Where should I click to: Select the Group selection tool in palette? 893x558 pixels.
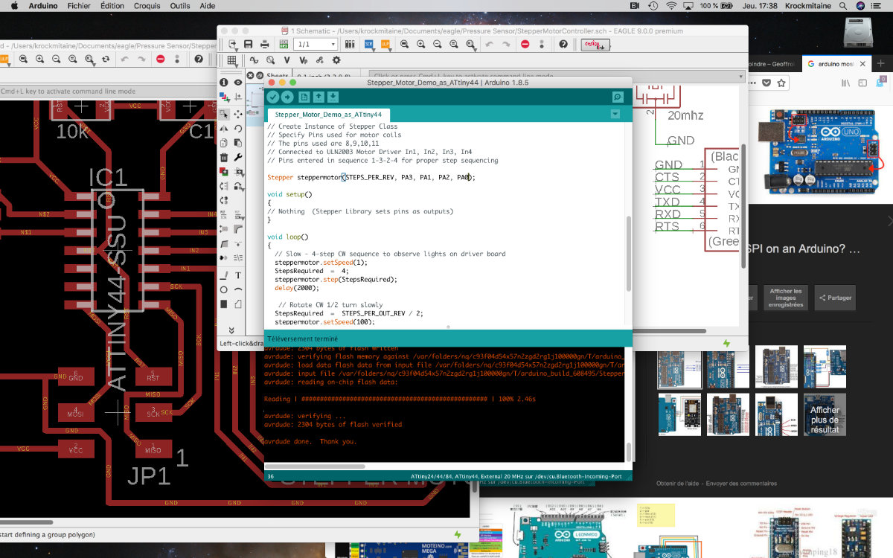(x=224, y=115)
